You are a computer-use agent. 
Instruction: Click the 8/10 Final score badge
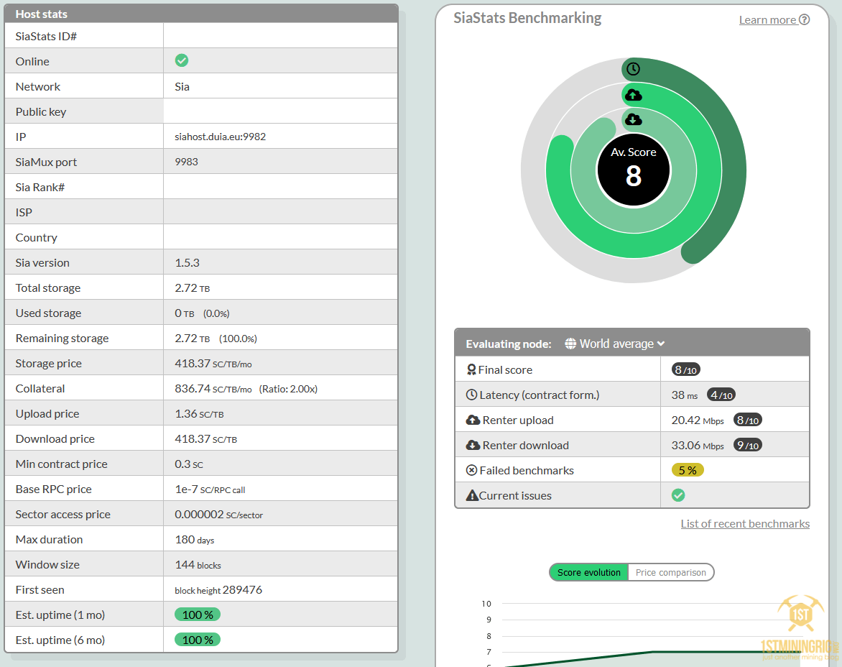(x=685, y=369)
